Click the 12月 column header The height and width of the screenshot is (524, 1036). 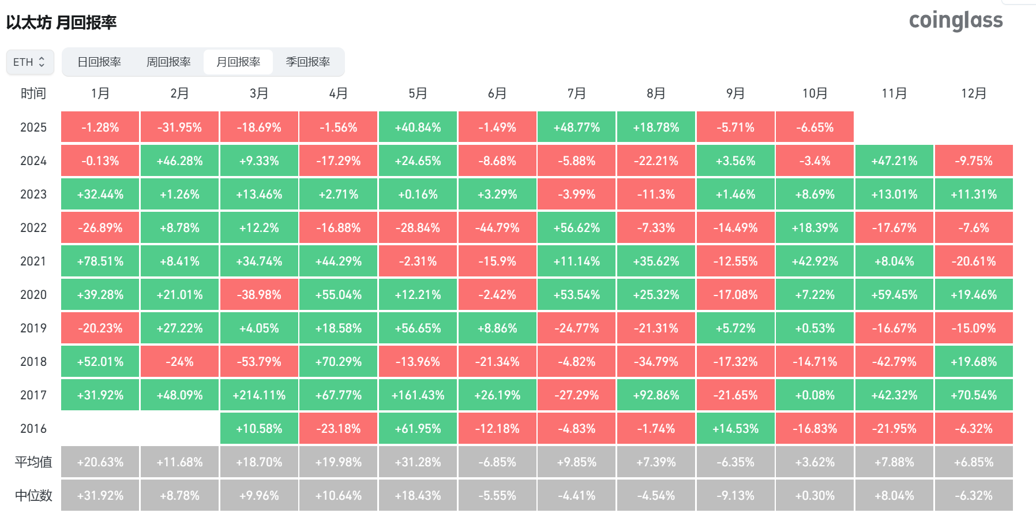point(974,93)
